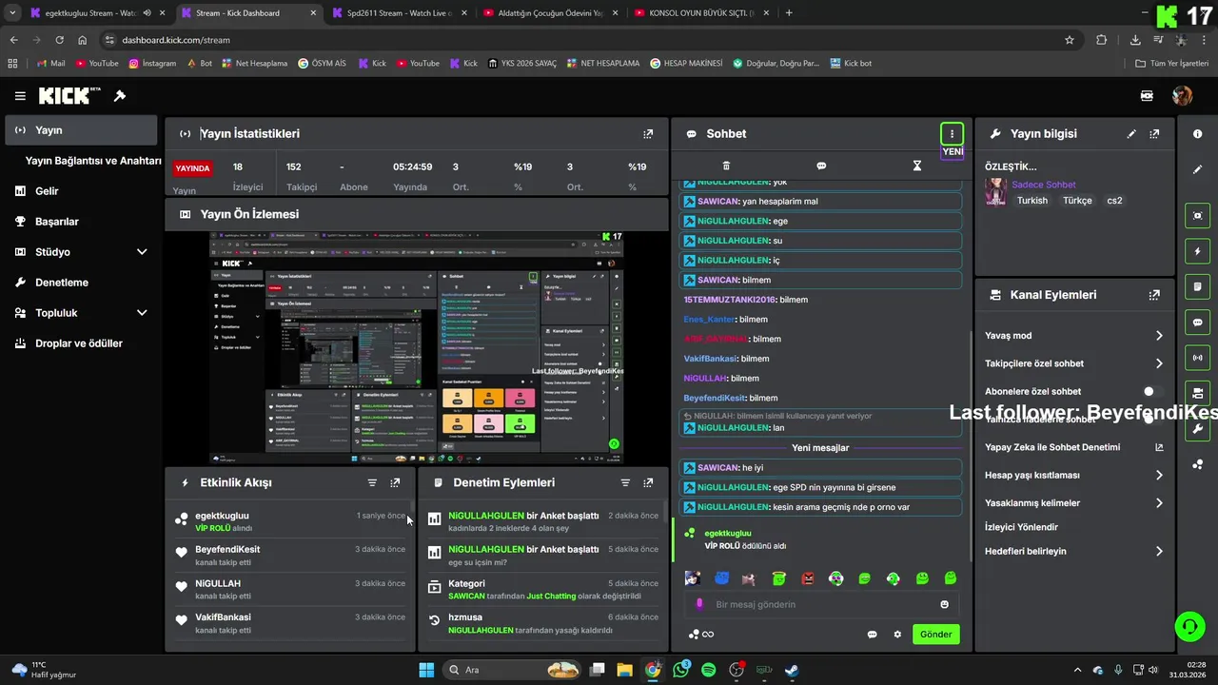This screenshot has width=1218, height=685.
Task: Open Spotify from the taskbar
Action: 709,670
